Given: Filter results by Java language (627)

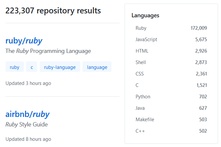Looking at the screenshot, I should [x=171, y=108].
